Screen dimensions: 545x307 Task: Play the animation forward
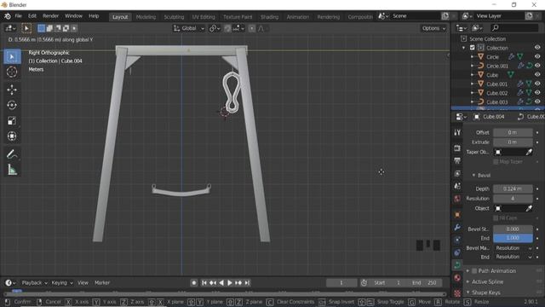[x=229, y=283]
